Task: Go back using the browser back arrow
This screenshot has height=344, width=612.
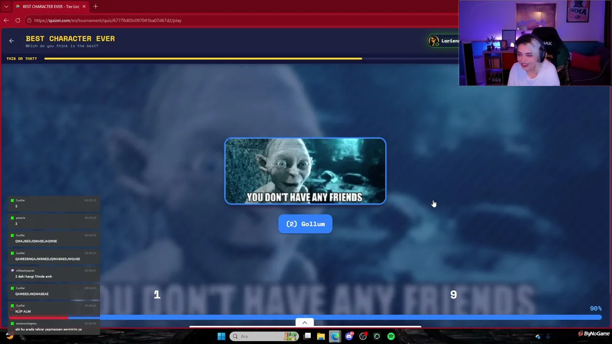Action: click(6, 20)
